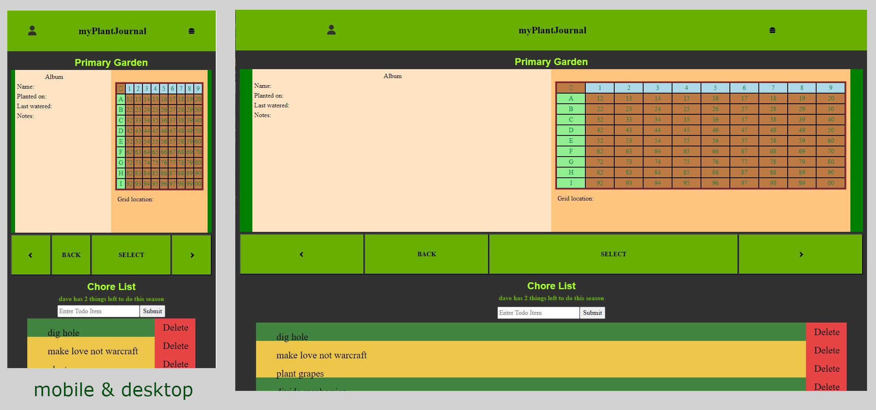Delete 'dig hole' chore in desktop view

pos(826,332)
